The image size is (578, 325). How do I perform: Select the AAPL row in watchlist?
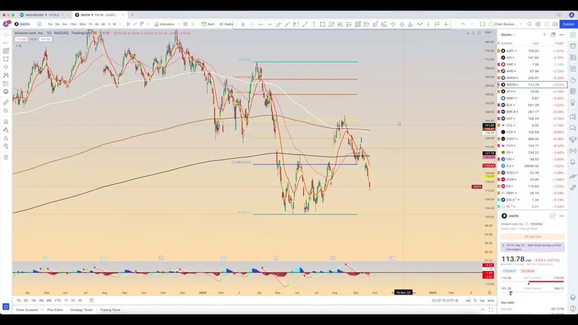click(532, 51)
